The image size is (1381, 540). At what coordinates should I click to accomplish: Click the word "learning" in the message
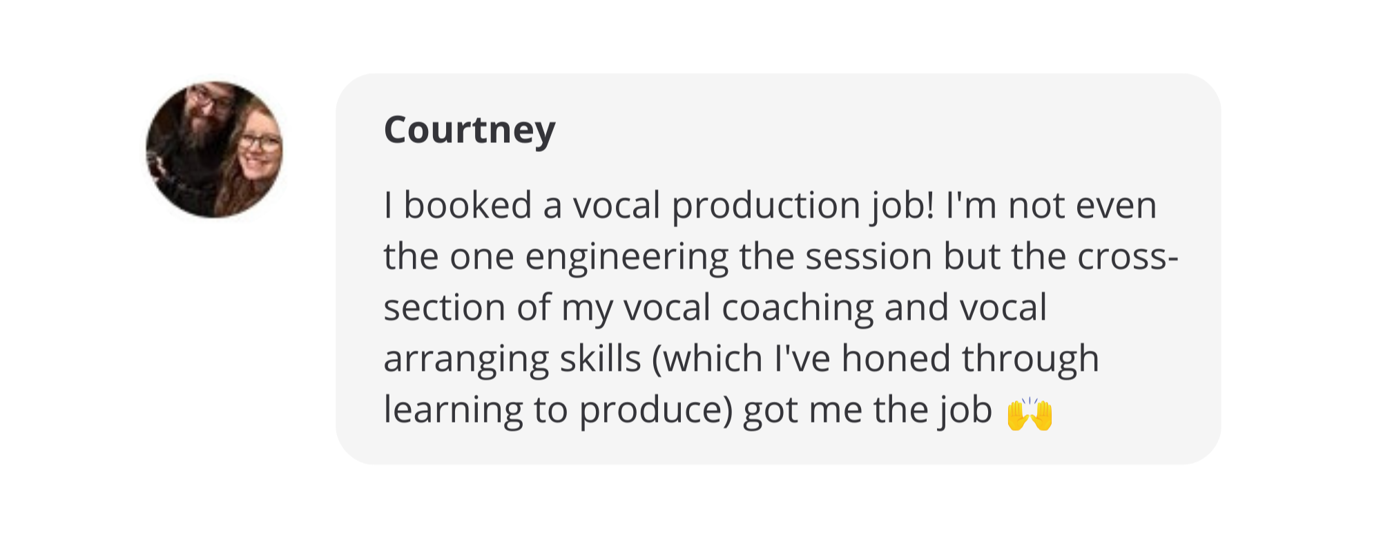[453, 411]
